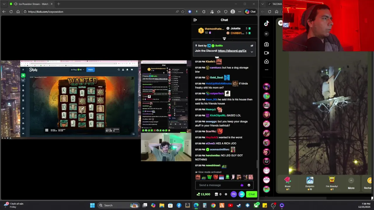Open Copilot Chat button in Edge toolbar

coord(250,12)
